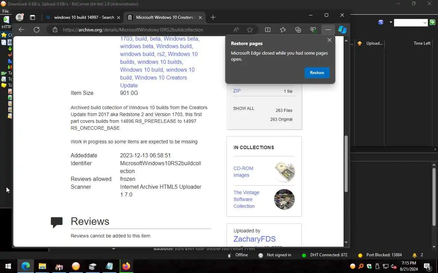Open the Edge profile avatar menu
The height and width of the screenshot is (273, 438).
[x=20, y=17]
